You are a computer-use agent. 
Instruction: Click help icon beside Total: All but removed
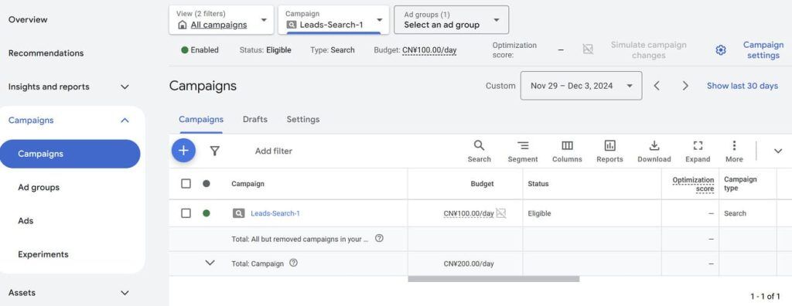[x=379, y=238]
